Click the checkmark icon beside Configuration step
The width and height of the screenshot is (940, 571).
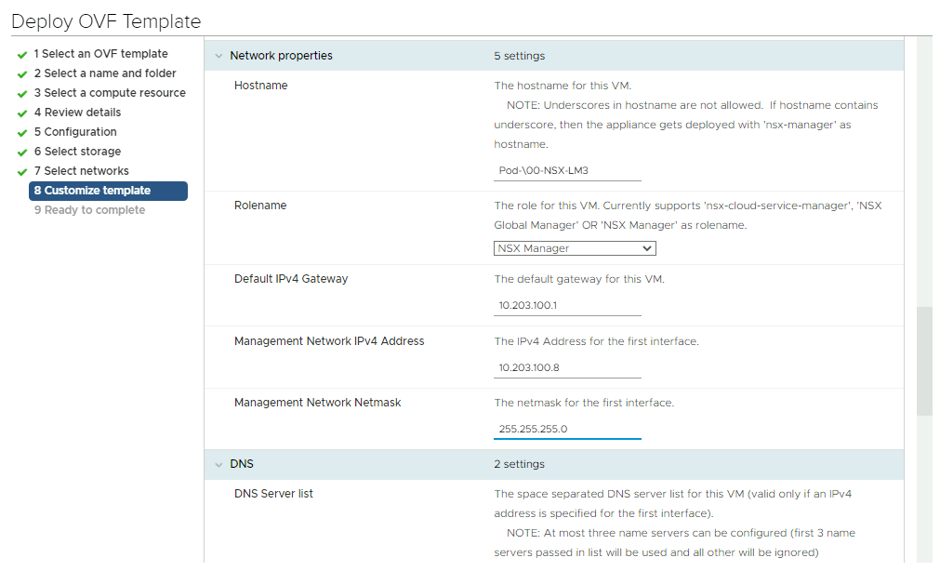22,133
